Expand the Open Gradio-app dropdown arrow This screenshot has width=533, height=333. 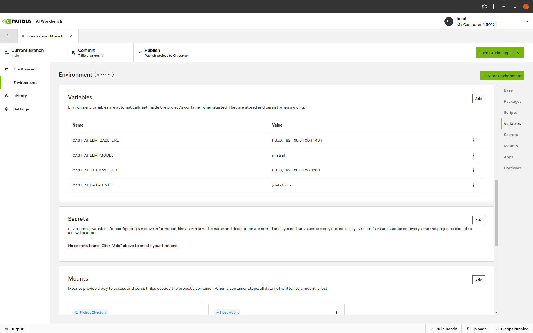tap(518, 53)
